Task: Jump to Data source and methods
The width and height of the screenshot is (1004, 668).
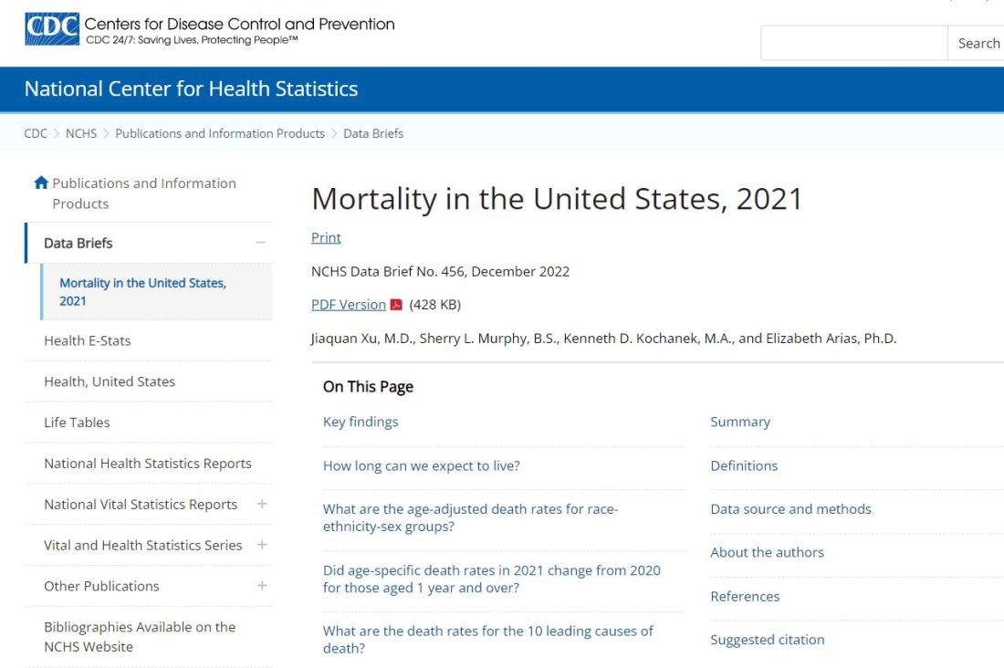Action: pos(790,508)
